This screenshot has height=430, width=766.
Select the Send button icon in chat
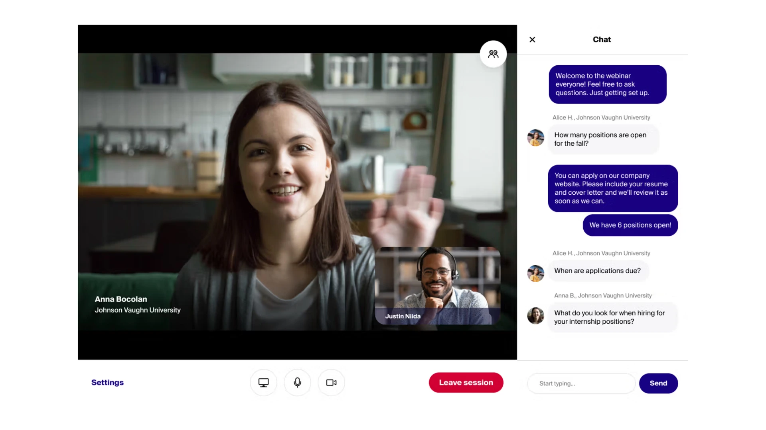coord(658,383)
